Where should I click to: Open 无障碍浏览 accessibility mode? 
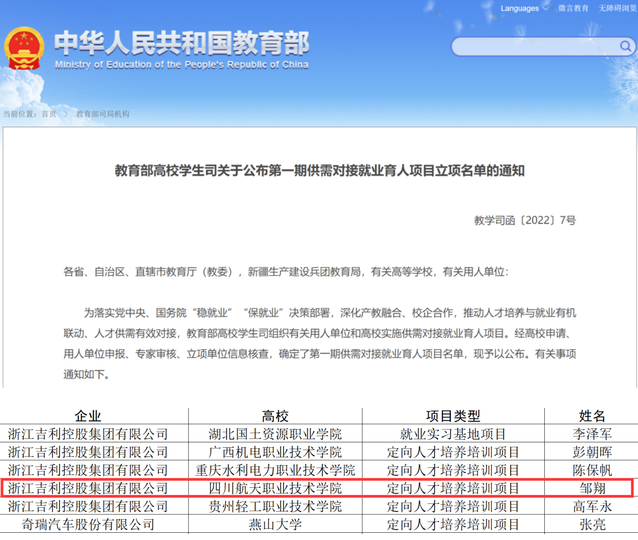(617, 8)
